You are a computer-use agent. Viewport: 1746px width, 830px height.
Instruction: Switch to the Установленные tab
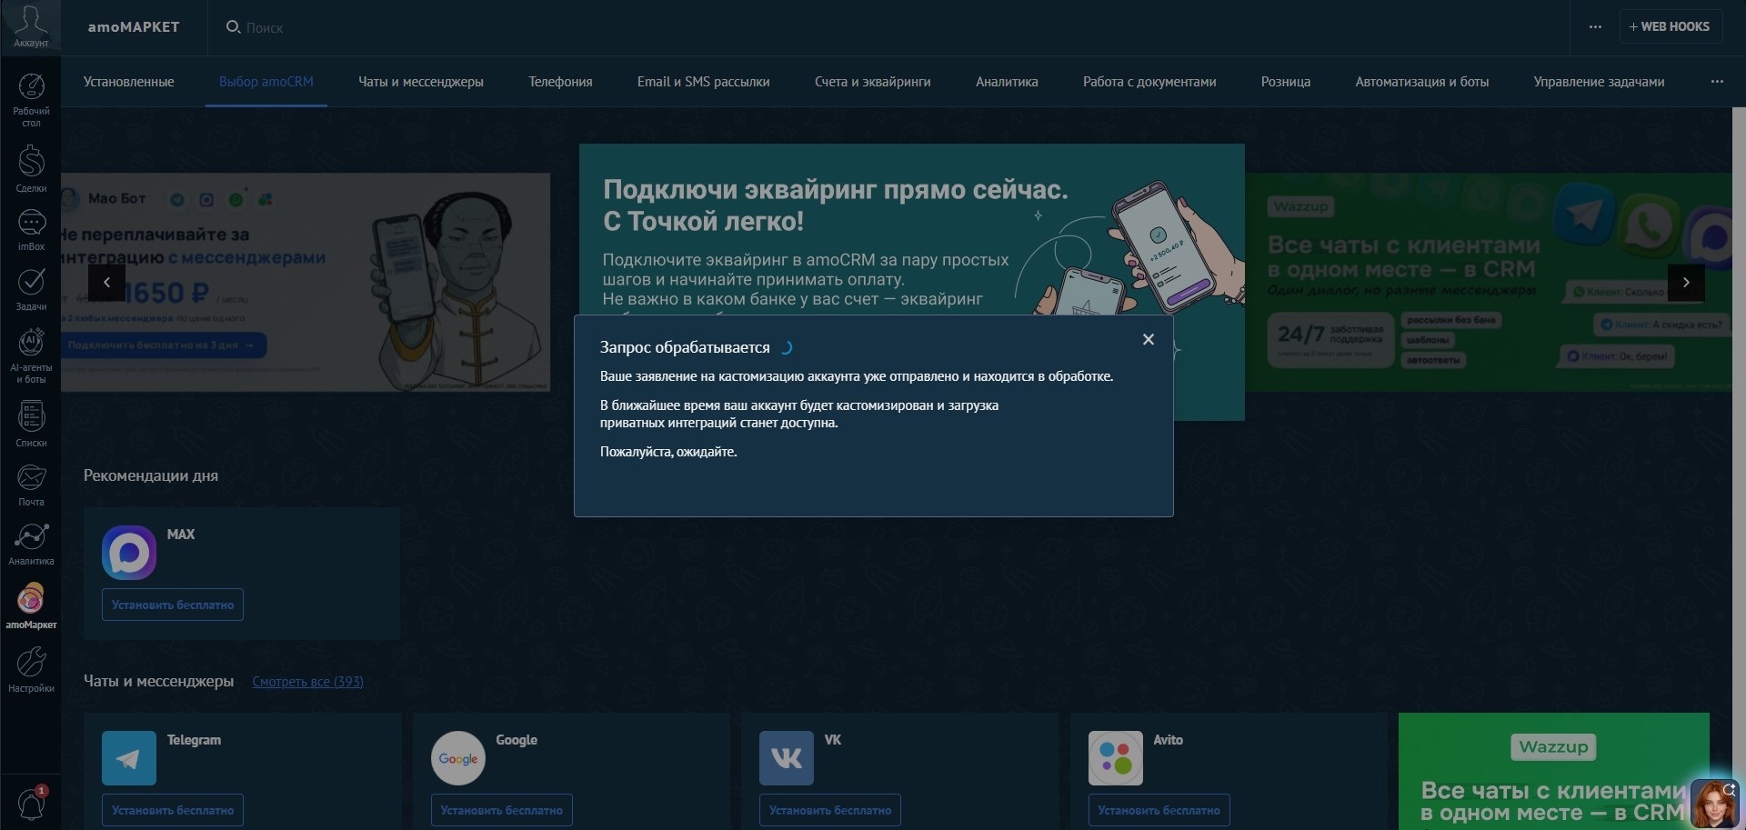point(129,82)
